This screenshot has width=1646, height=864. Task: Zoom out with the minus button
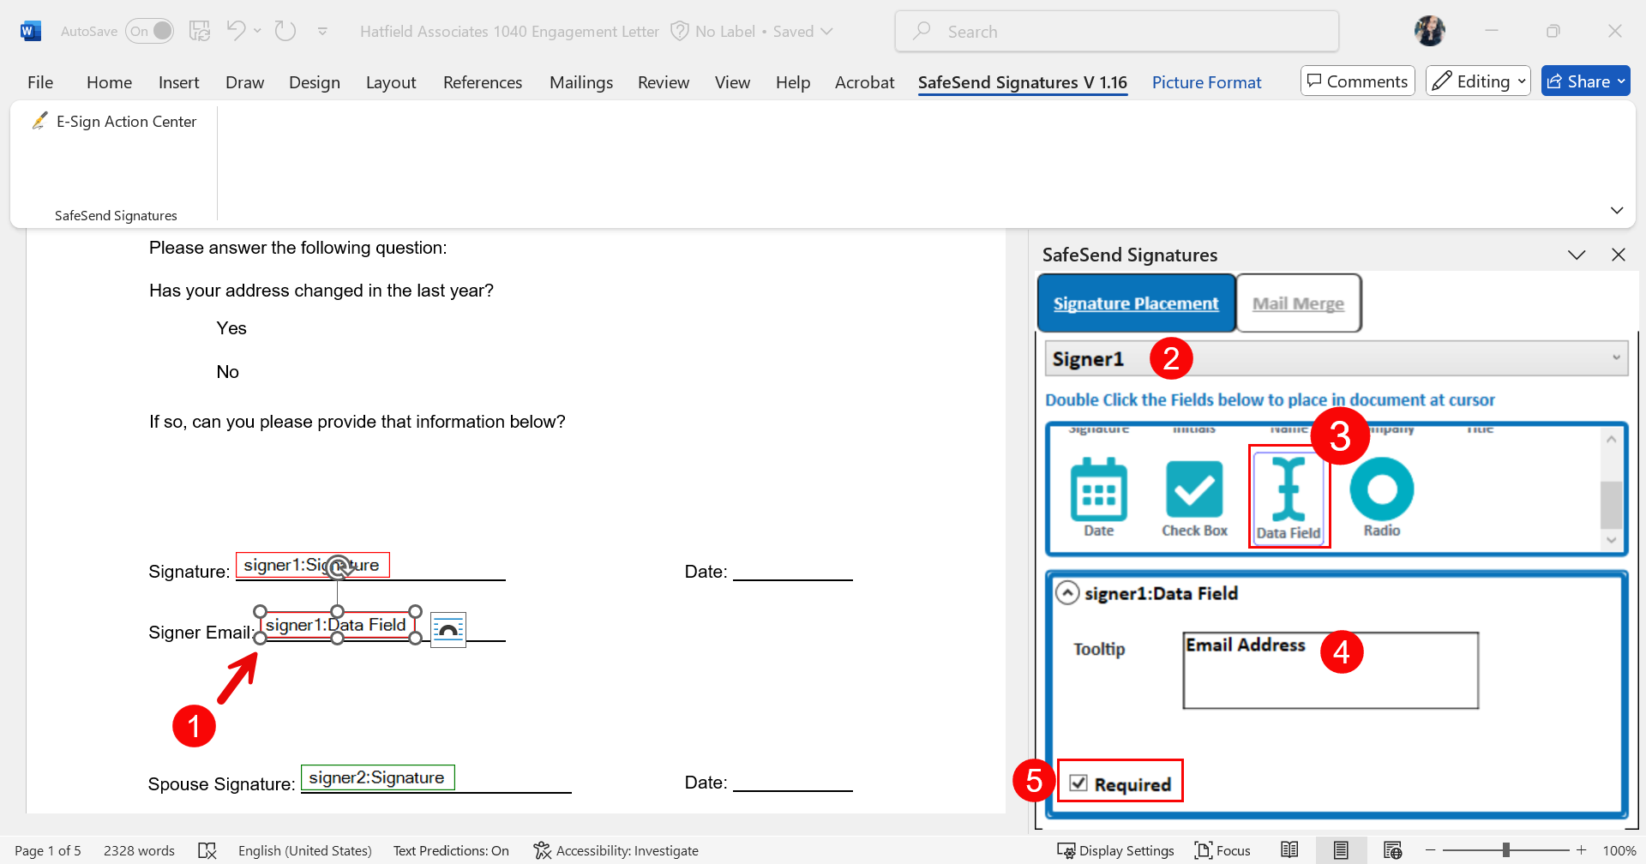(x=1430, y=850)
